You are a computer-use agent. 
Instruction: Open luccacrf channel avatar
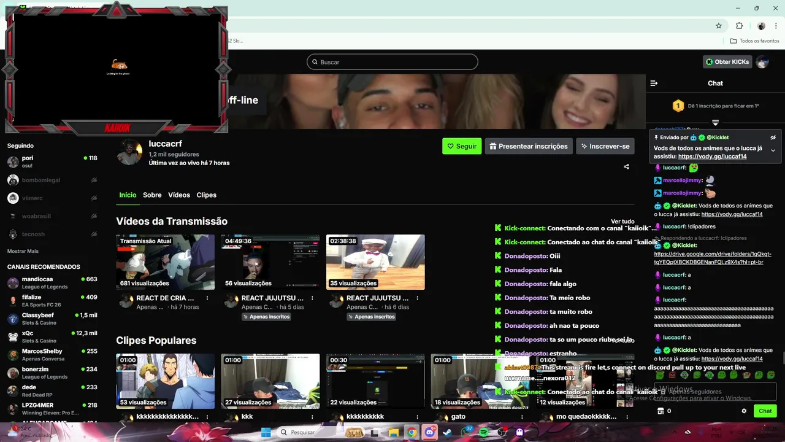click(129, 152)
